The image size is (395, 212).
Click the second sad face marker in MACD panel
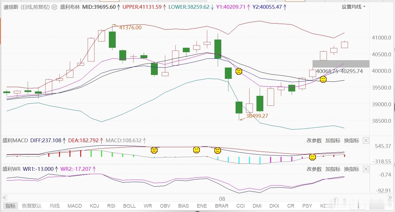pos(217,150)
